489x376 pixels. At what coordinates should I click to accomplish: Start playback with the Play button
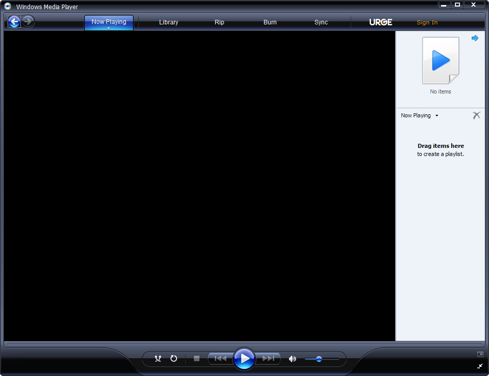tap(244, 359)
